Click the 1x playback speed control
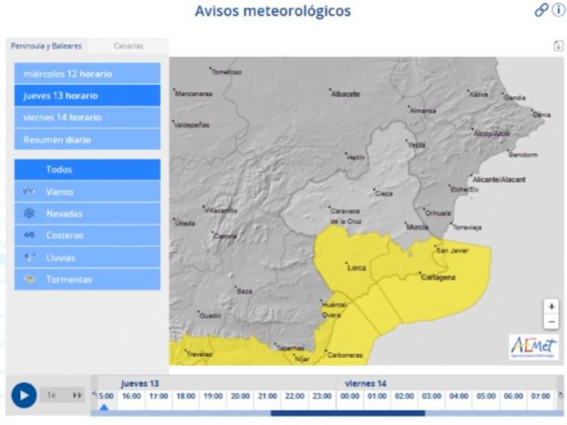This screenshot has width=567, height=425. pyautogui.click(x=51, y=395)
